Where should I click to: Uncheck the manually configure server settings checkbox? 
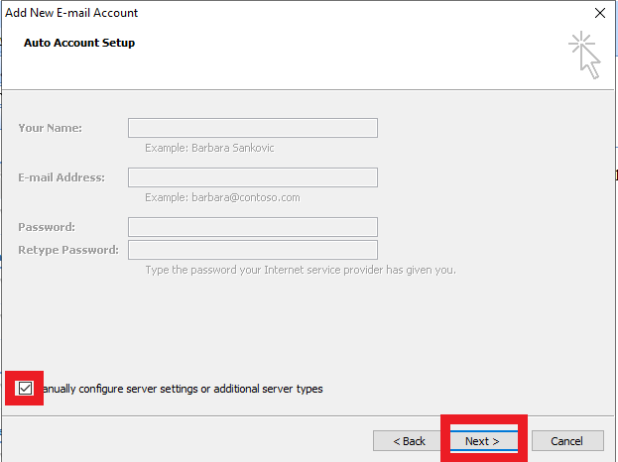point(26,389)
